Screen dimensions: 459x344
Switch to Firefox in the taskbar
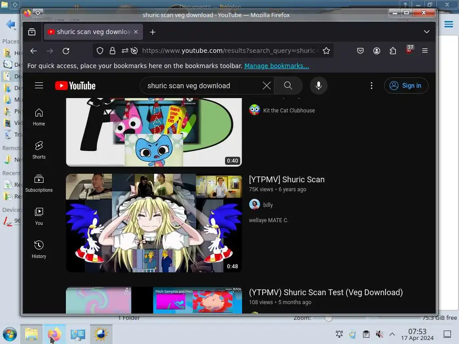[54, 334]
